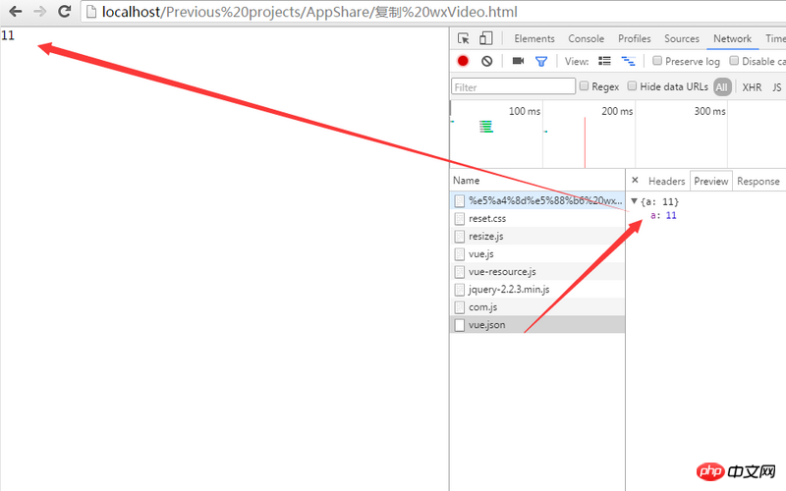The width and height of the screenshot is (786, 491).
Task: Filter requests by XHR type
Action: click(752, 86)
